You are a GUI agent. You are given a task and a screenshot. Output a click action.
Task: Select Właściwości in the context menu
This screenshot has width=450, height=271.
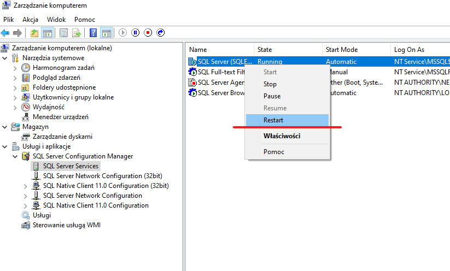(x=282, y=136)
